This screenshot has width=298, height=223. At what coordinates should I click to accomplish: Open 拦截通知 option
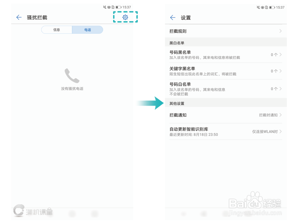tap(226, 115)
